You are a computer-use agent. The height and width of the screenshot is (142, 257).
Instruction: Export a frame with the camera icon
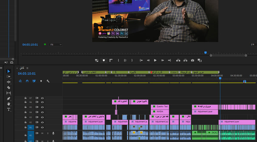coord(193,60)
